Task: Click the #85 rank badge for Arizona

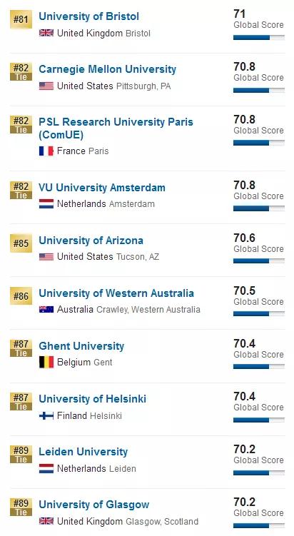Action: click(x=21, y=243)
